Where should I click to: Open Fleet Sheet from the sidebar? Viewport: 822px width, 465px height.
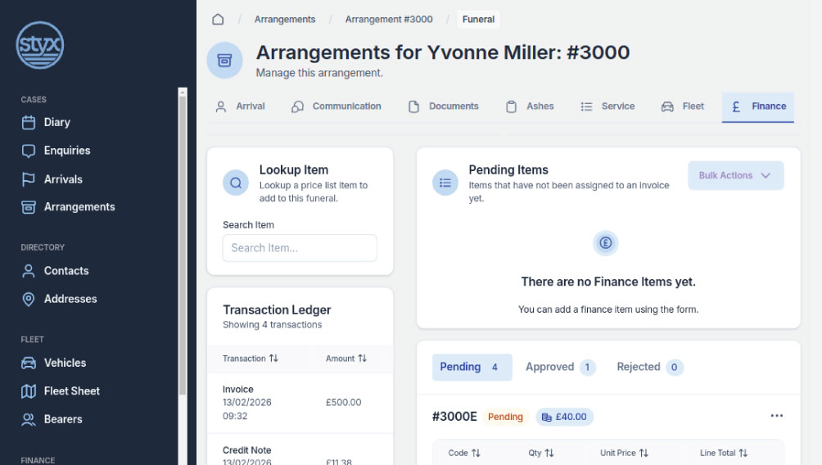point(71,391)
